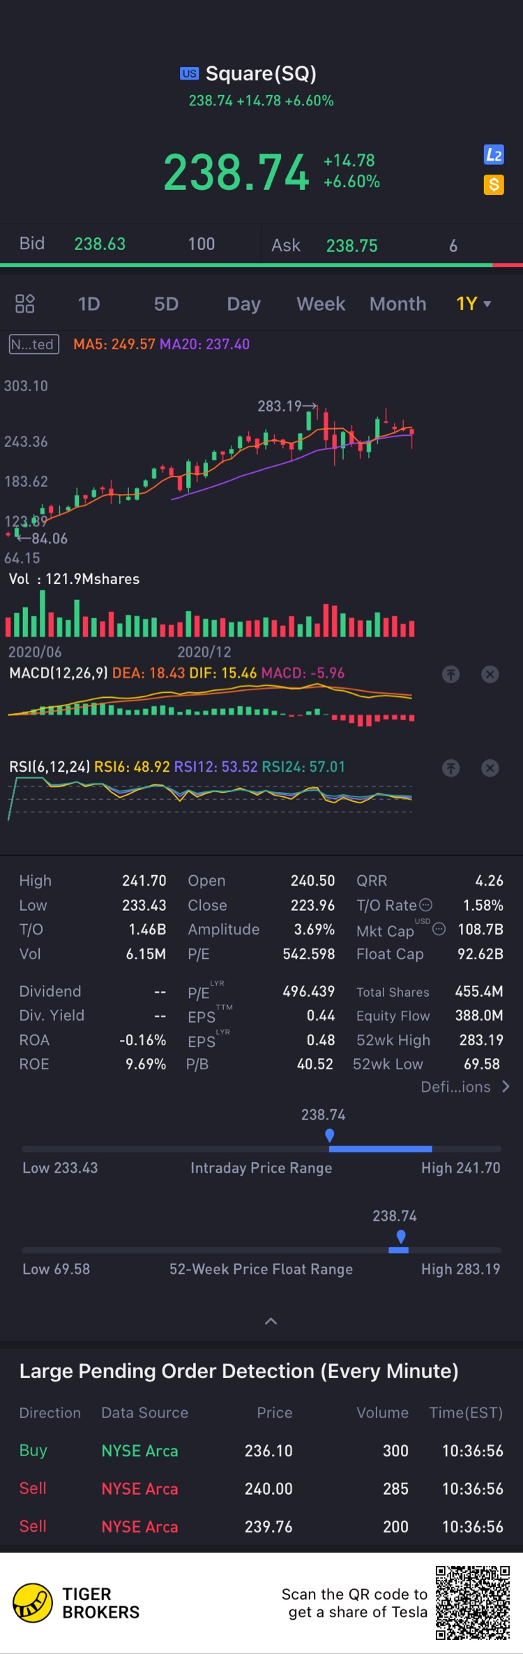
Task: Tap the Amplitude value 3.69%
Action: (x=314, y=930)
